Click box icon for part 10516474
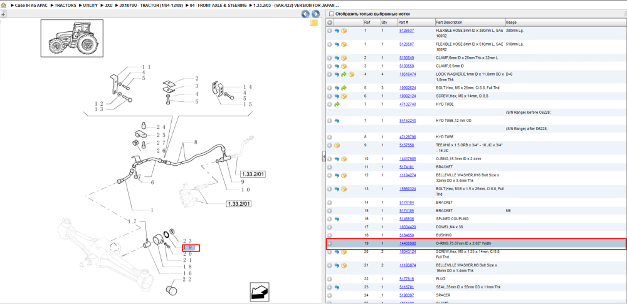This screenshot has width=627, height=304. click(x=351, y=74)
